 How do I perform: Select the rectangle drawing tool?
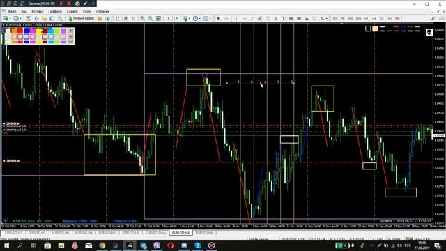click(299, 18)
